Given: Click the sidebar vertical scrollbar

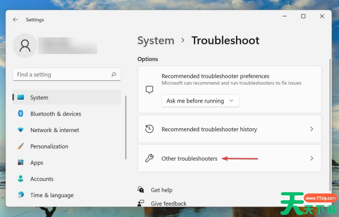Looking at the screenshot, I should click(126, 127).
